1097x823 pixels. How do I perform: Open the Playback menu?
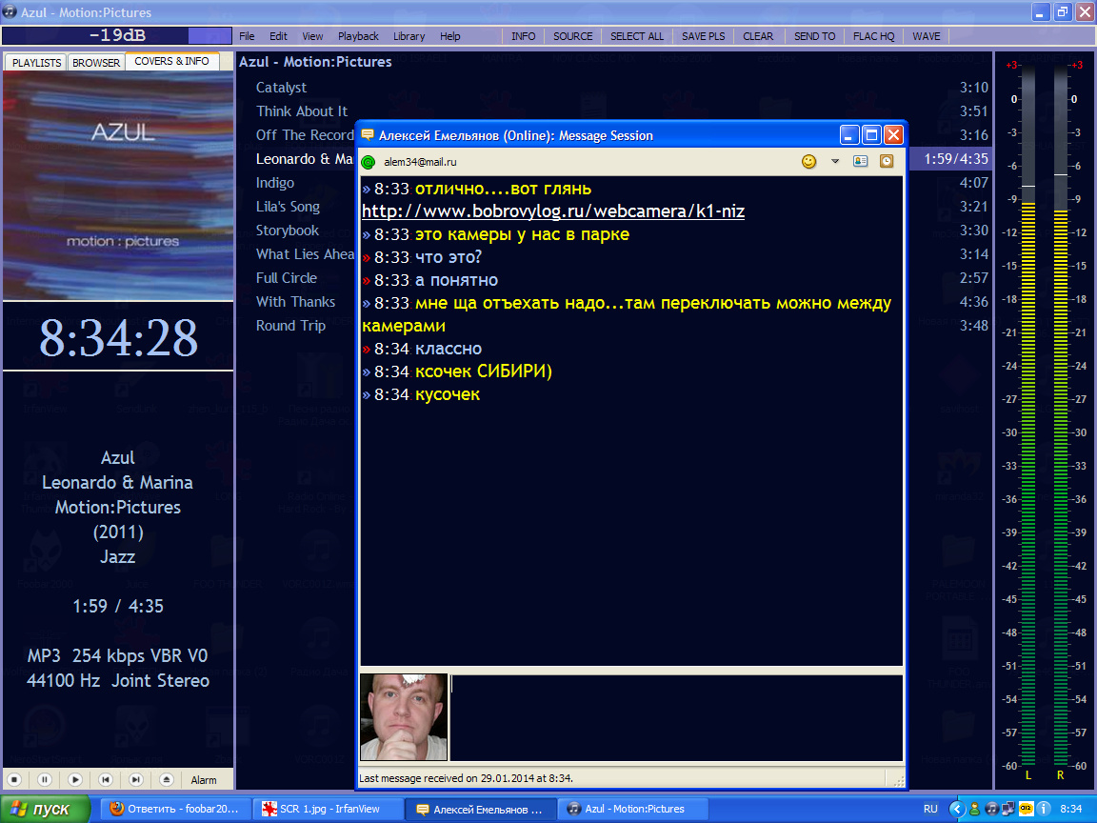pos(358,36)
